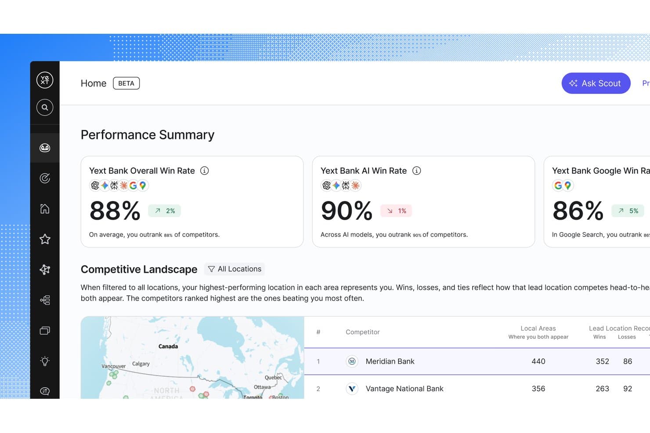
Task: Open the lightbulb icon in the sidebar
Action: 45,361
